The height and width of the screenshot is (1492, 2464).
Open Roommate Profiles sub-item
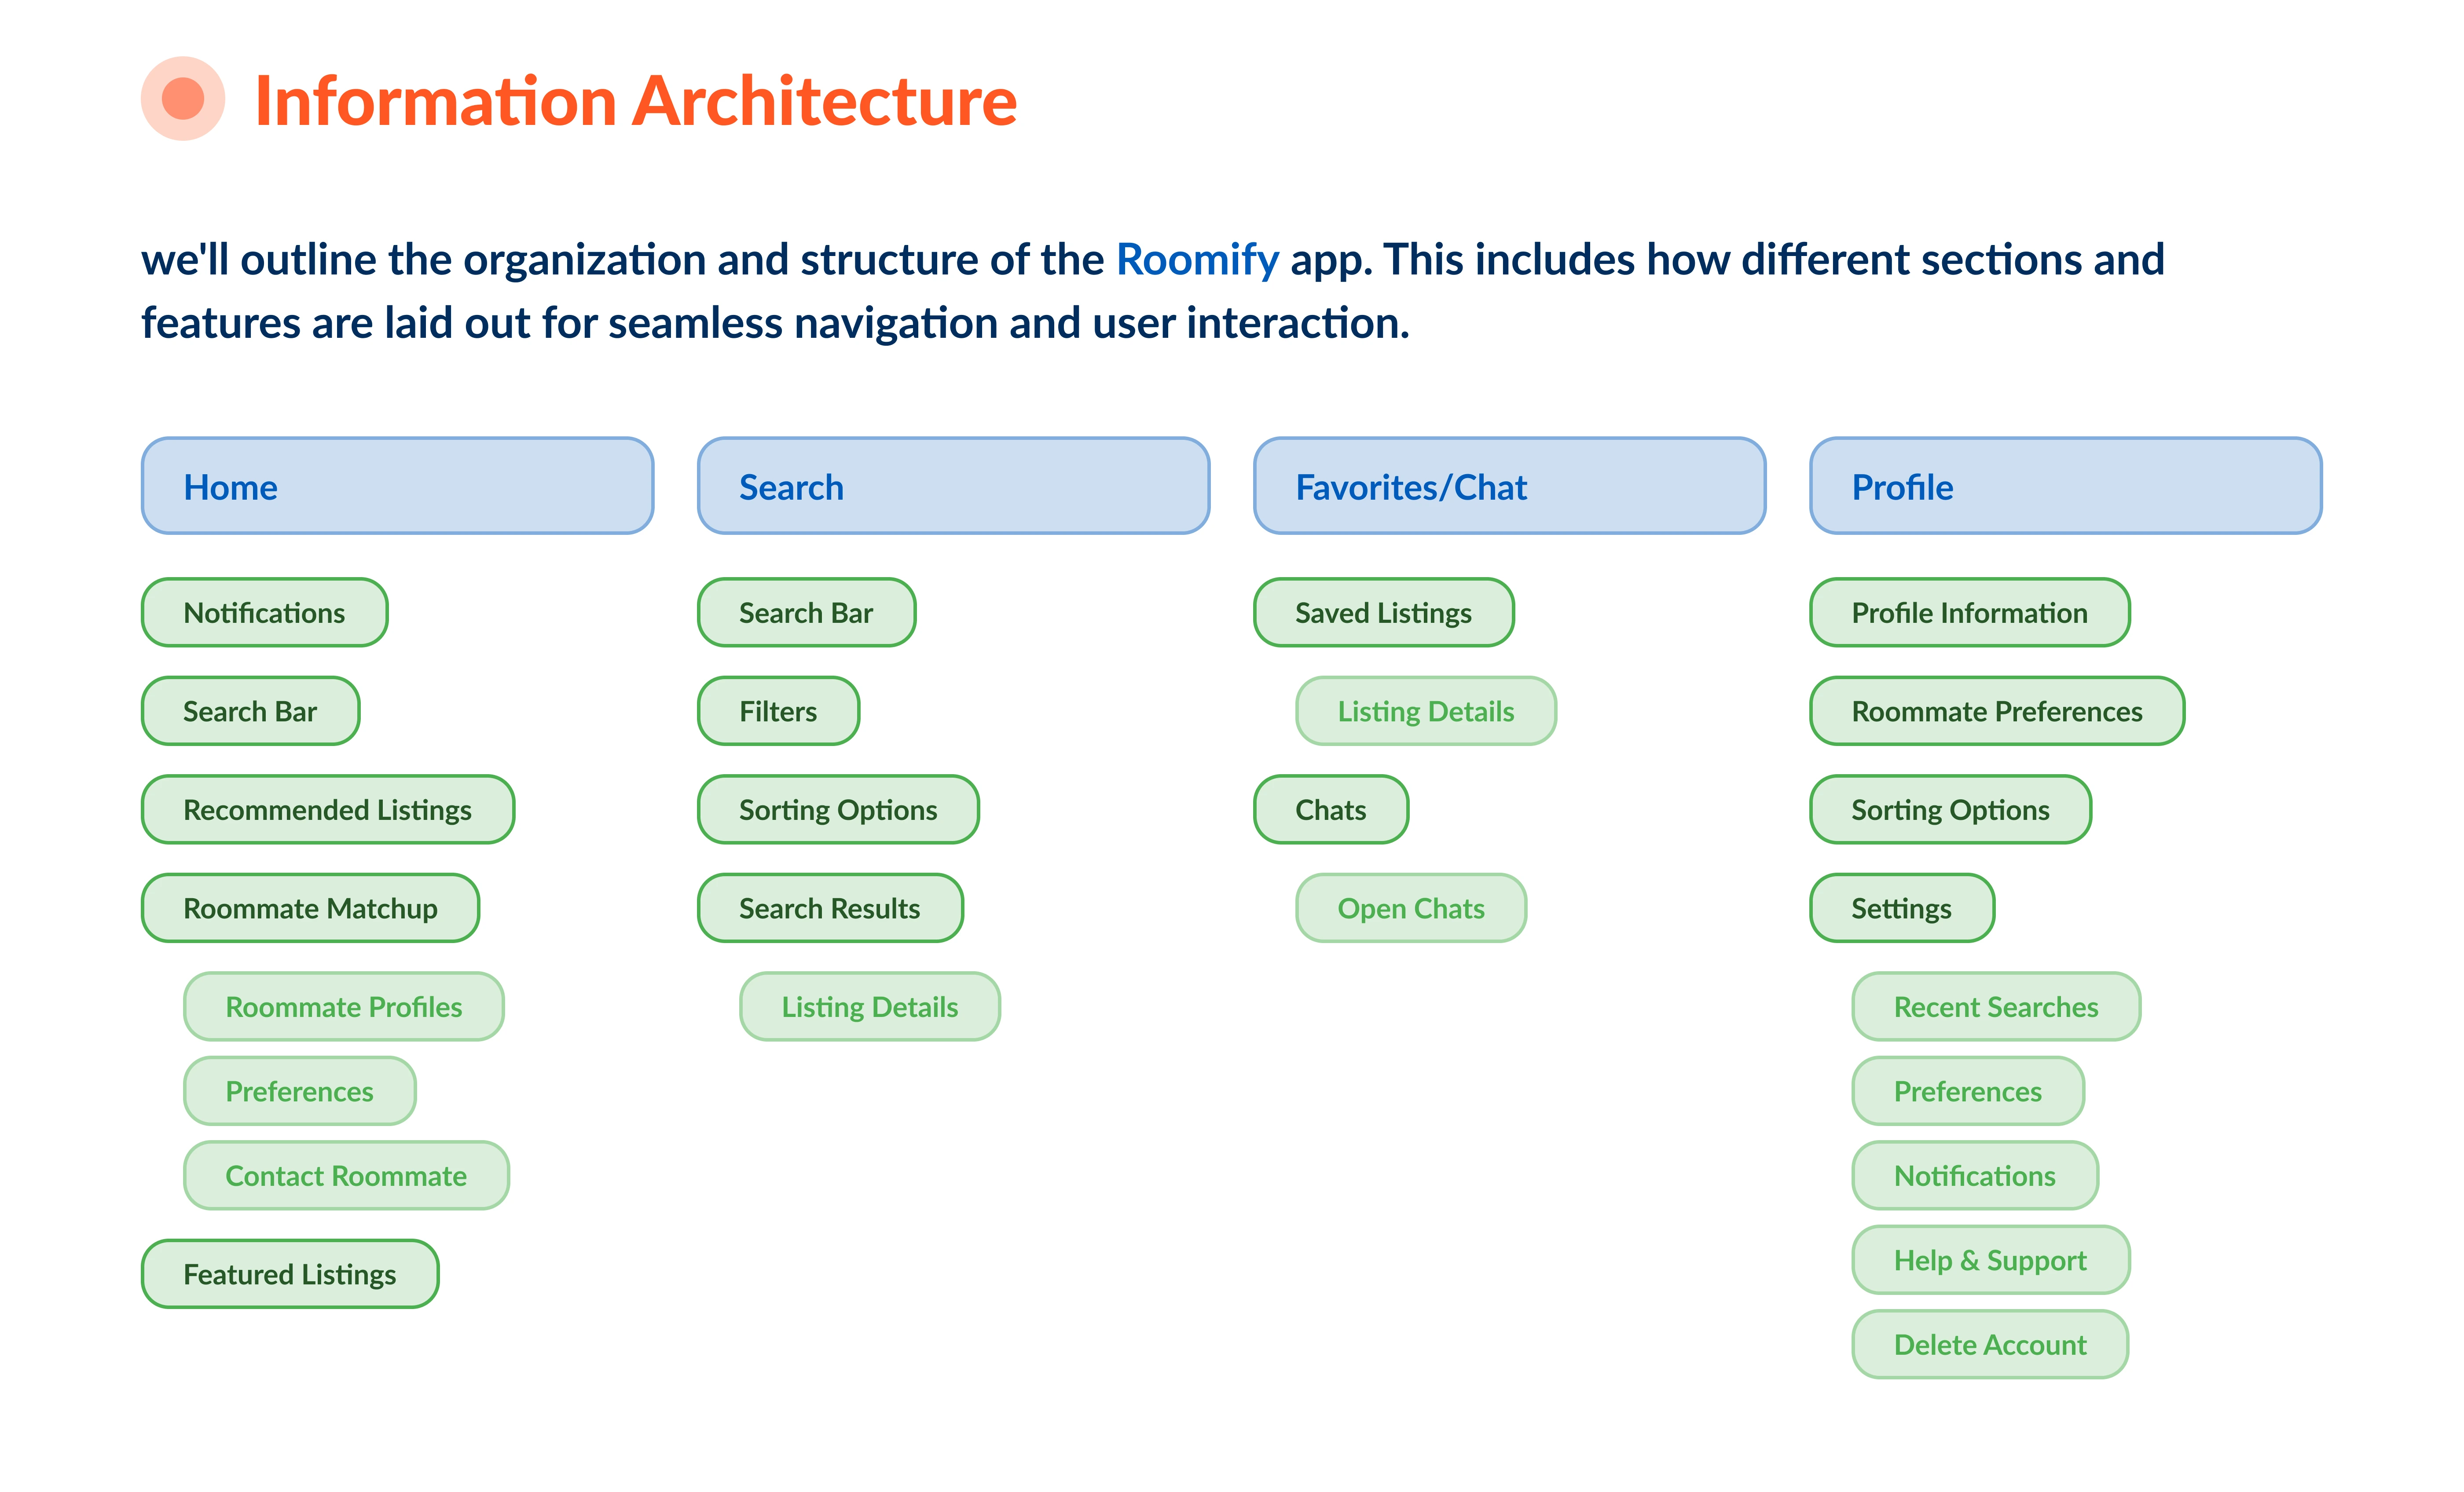click(344, 1007)
